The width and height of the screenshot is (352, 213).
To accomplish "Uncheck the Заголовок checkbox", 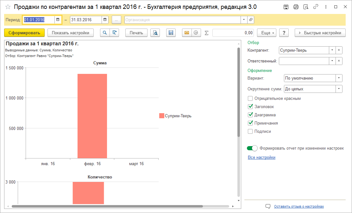I will tap(250, 106).
